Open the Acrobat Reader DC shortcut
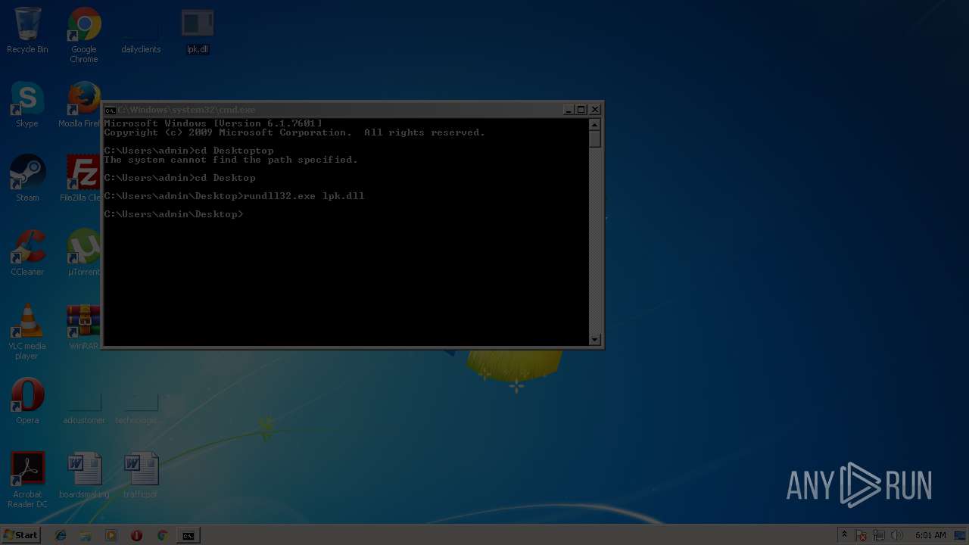 [27, 480]
